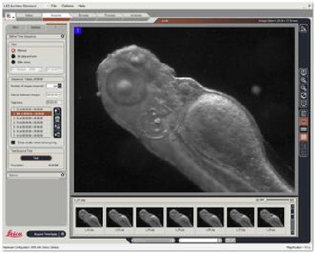Select the third thumbnail in the gallery strip

(x=150, y=218)
